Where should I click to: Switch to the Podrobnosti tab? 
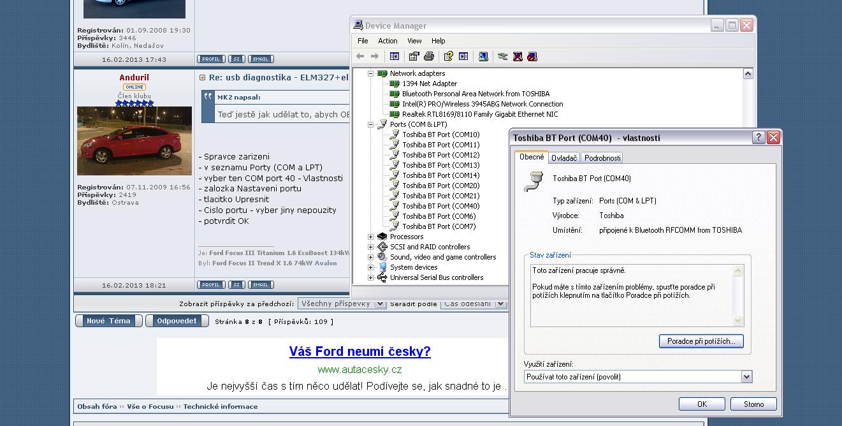click(x=602, y=158)
